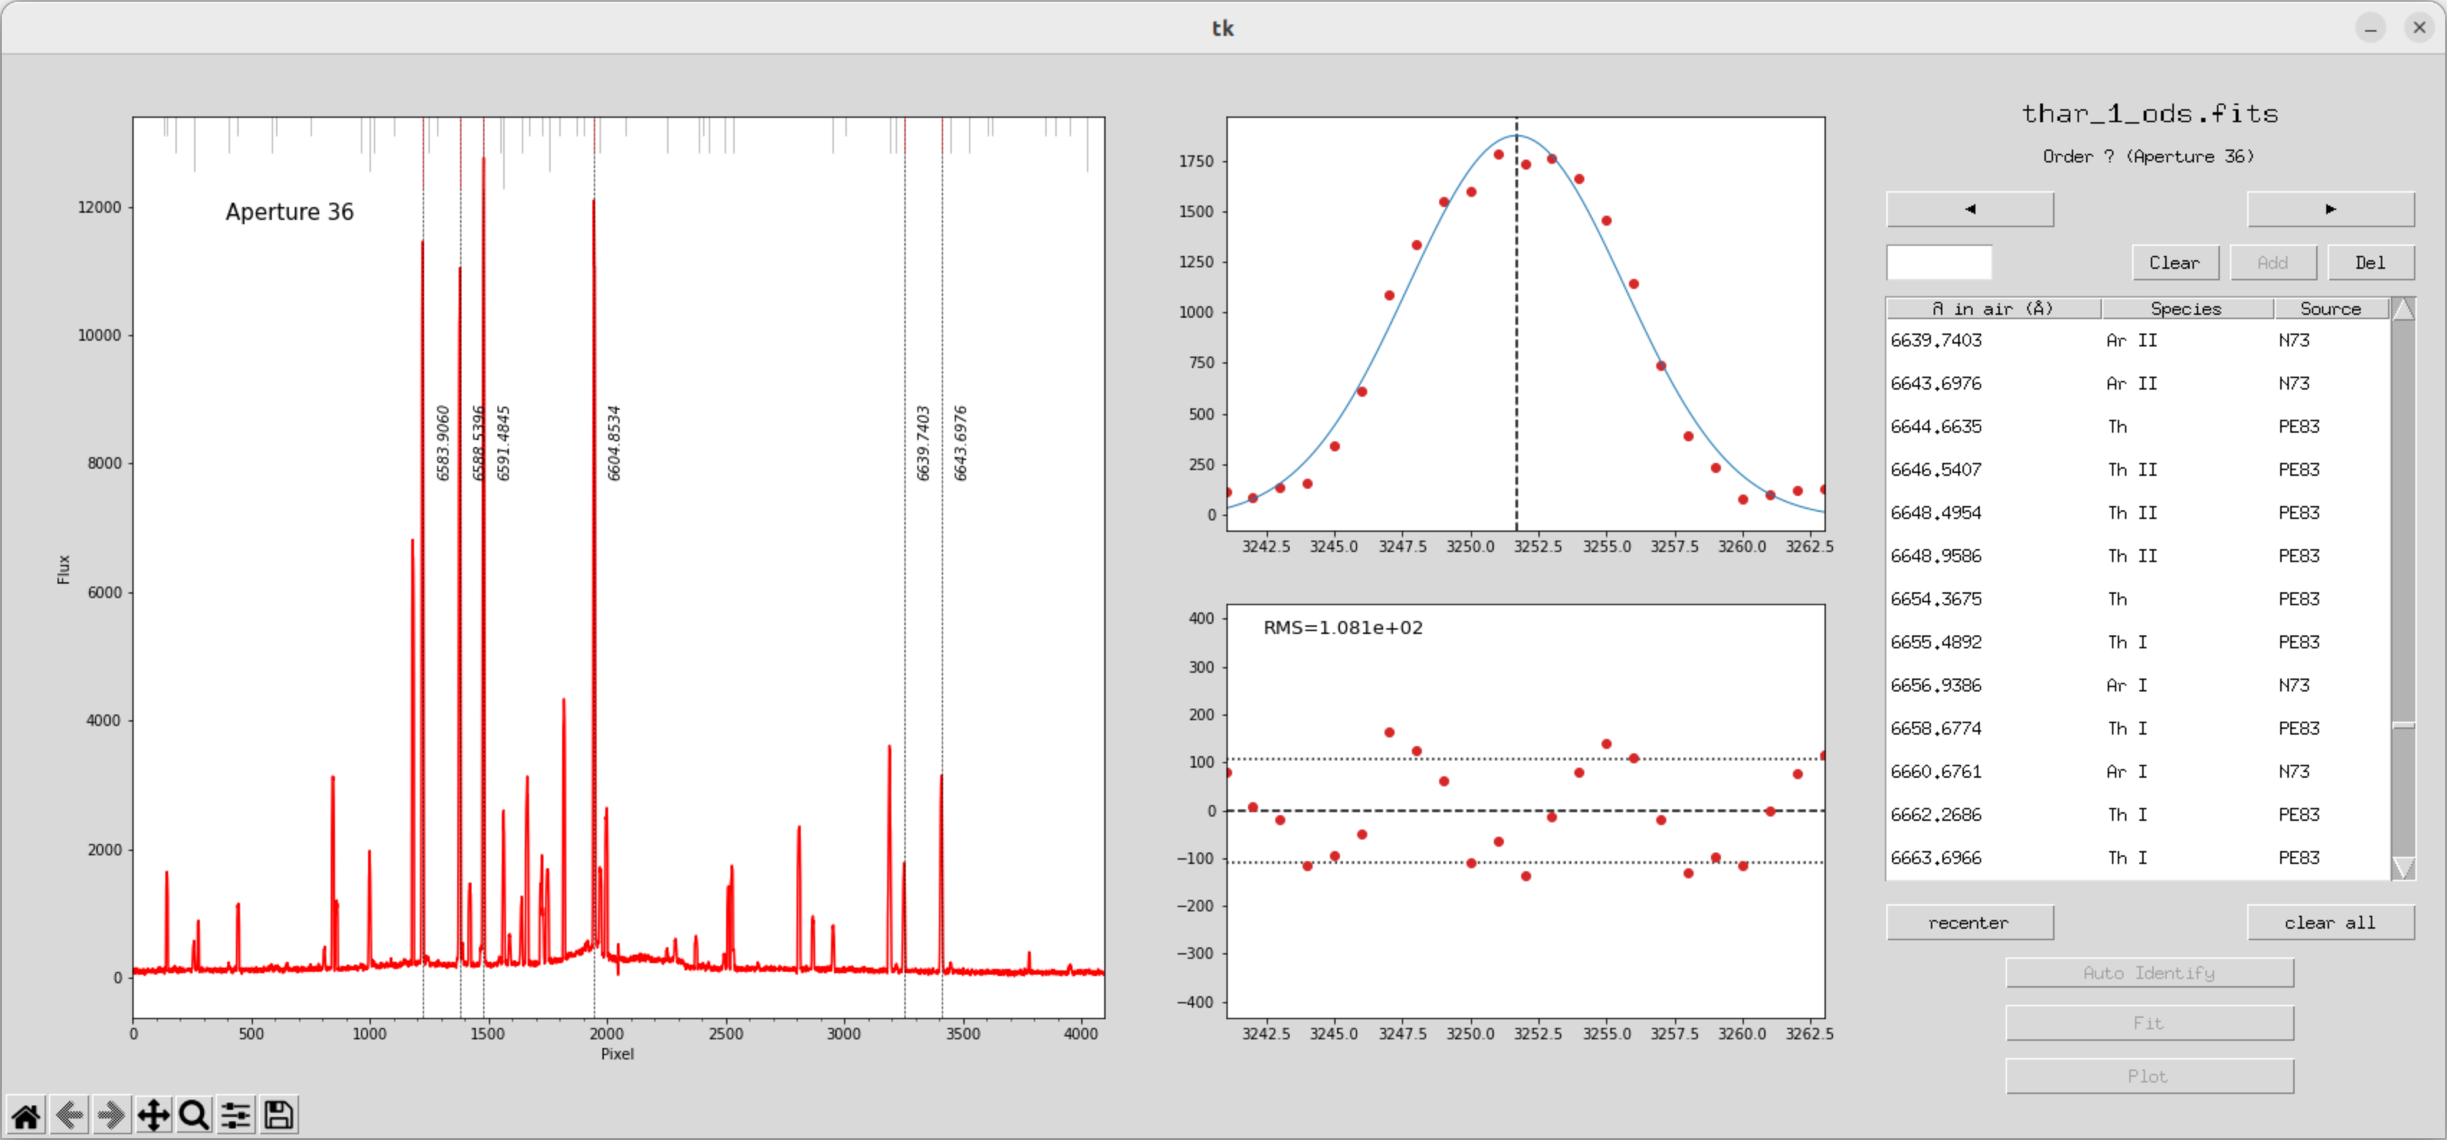Viewport: 2447px width, 1140px height.
Task: Click the Clear button
Action: (2175, 263)
